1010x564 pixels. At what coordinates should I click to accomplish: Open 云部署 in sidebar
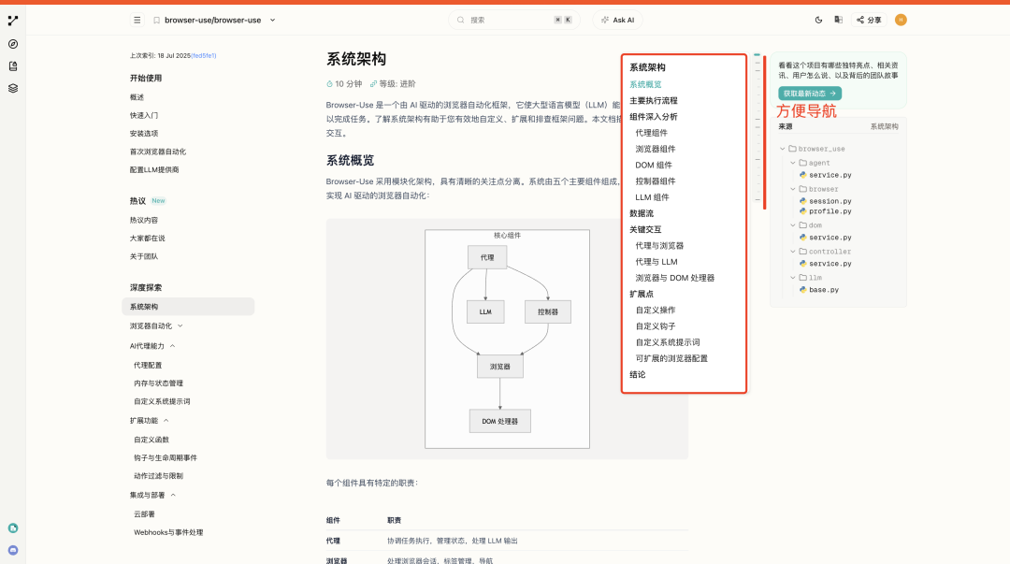coord(144,514)
